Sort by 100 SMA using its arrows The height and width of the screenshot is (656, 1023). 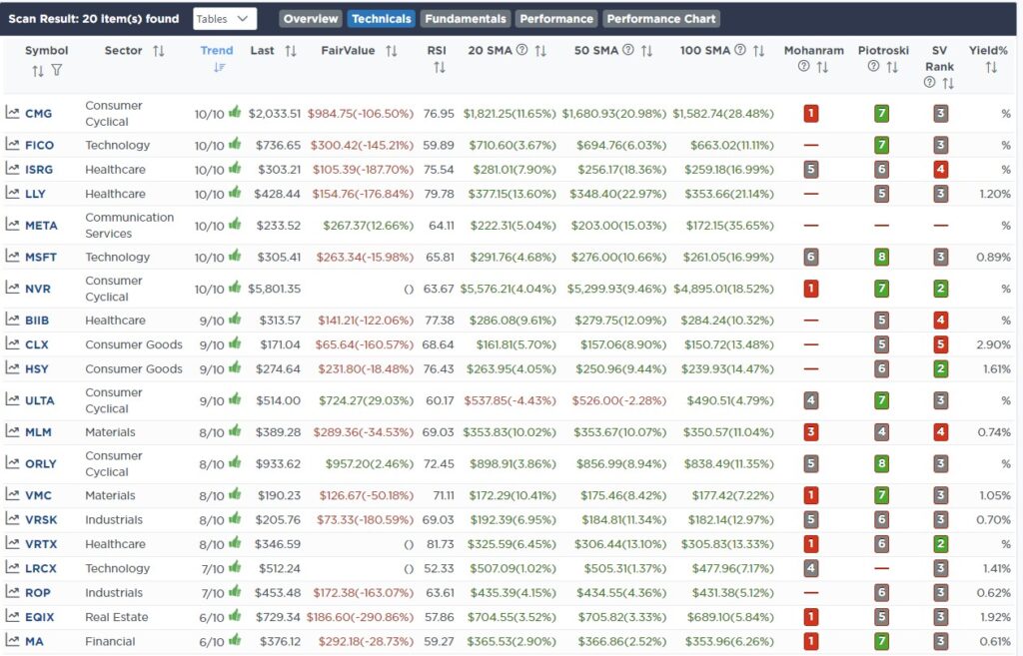(x=759, y=51)
